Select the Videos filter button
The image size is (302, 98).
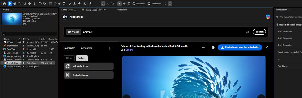click(82, 58)
